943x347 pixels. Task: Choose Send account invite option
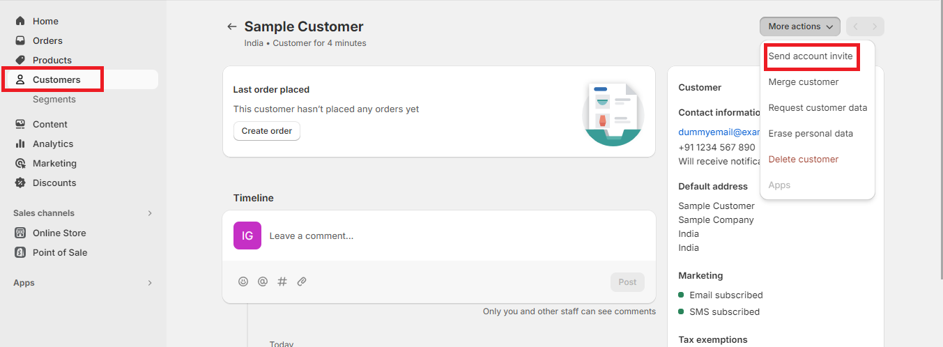click(x=811, y=56)
